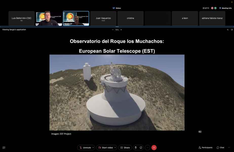Zoom out shared content with minus button
Viewport: 234px width, 152px height.
coord(113,30)
